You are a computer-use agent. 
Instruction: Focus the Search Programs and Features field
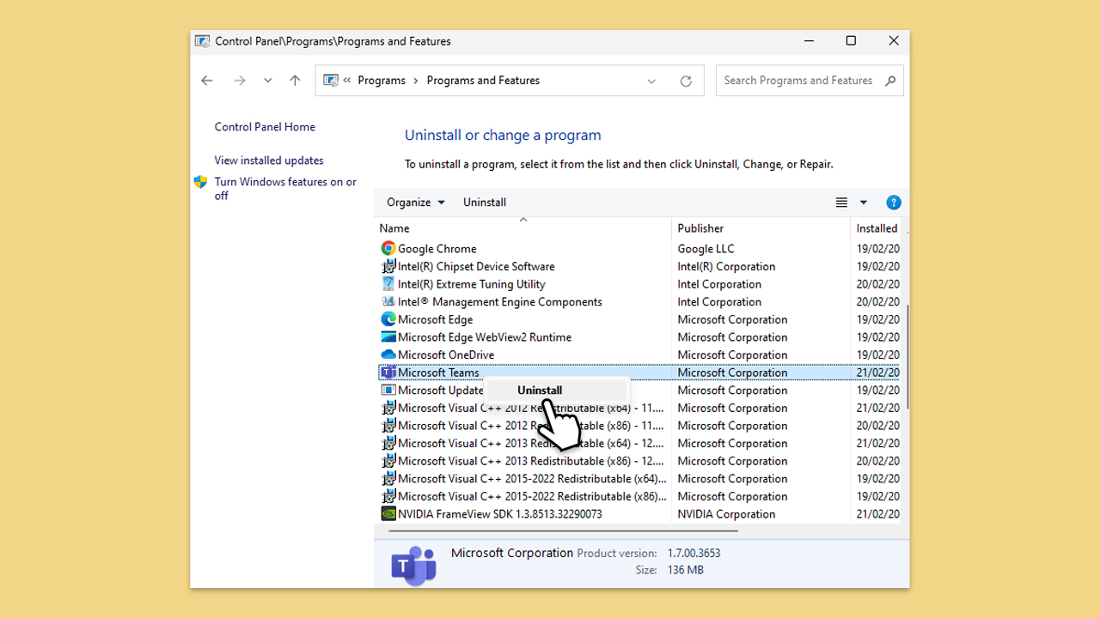click(x=810, y=81)
